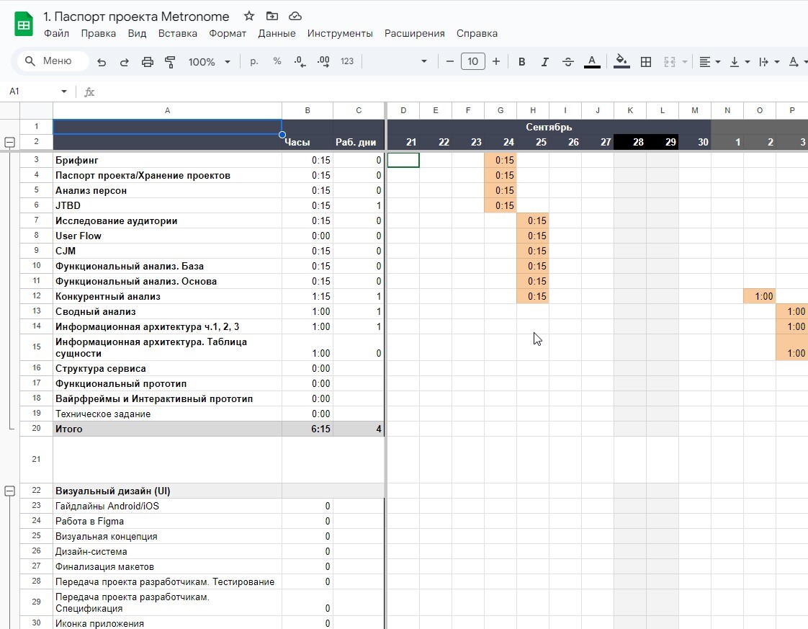Open the borders tool
The height and width of the screenshot is (629, 808).
click(646, 62)
